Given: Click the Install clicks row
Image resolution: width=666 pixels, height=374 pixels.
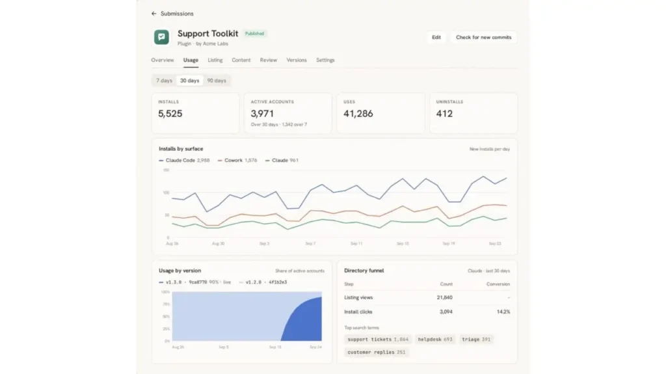Looking at the screenshot, I should click(427, 312).
